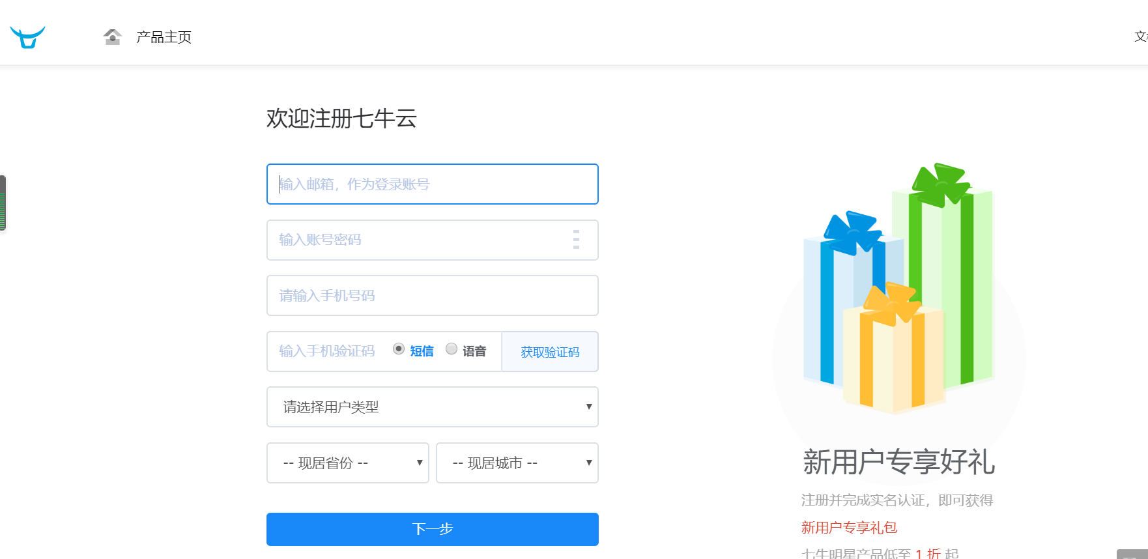Click the 欢迎注册七牛云 title
Screen dimensions: 1148x559
(x=341, y=119)
